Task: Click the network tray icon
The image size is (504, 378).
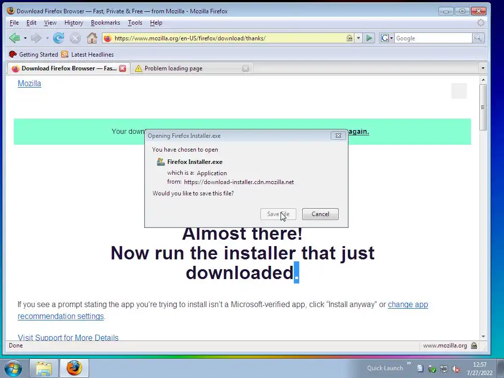Action: [444, 369]
